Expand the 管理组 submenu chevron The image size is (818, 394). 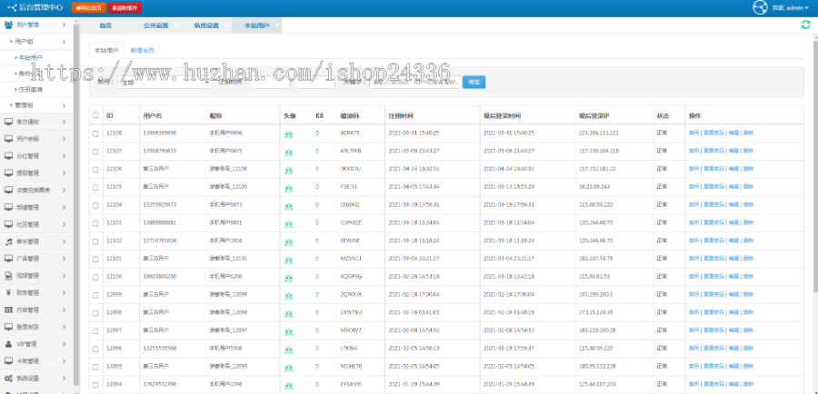[64, 105]
